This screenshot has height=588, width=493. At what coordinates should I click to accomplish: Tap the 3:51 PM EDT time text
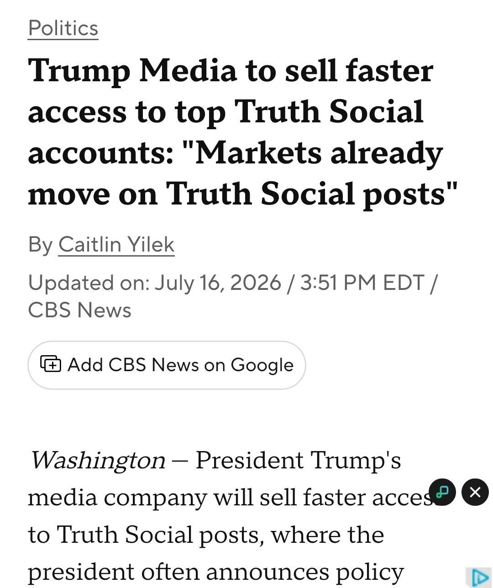point(362,283)
